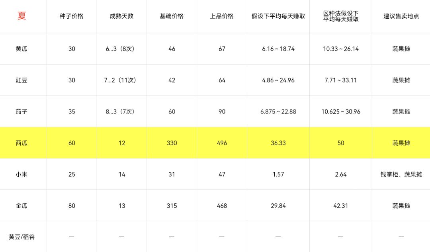Click the value 50 in the 西瓜 row
The image size is (430, 252).
pos(341,143)
